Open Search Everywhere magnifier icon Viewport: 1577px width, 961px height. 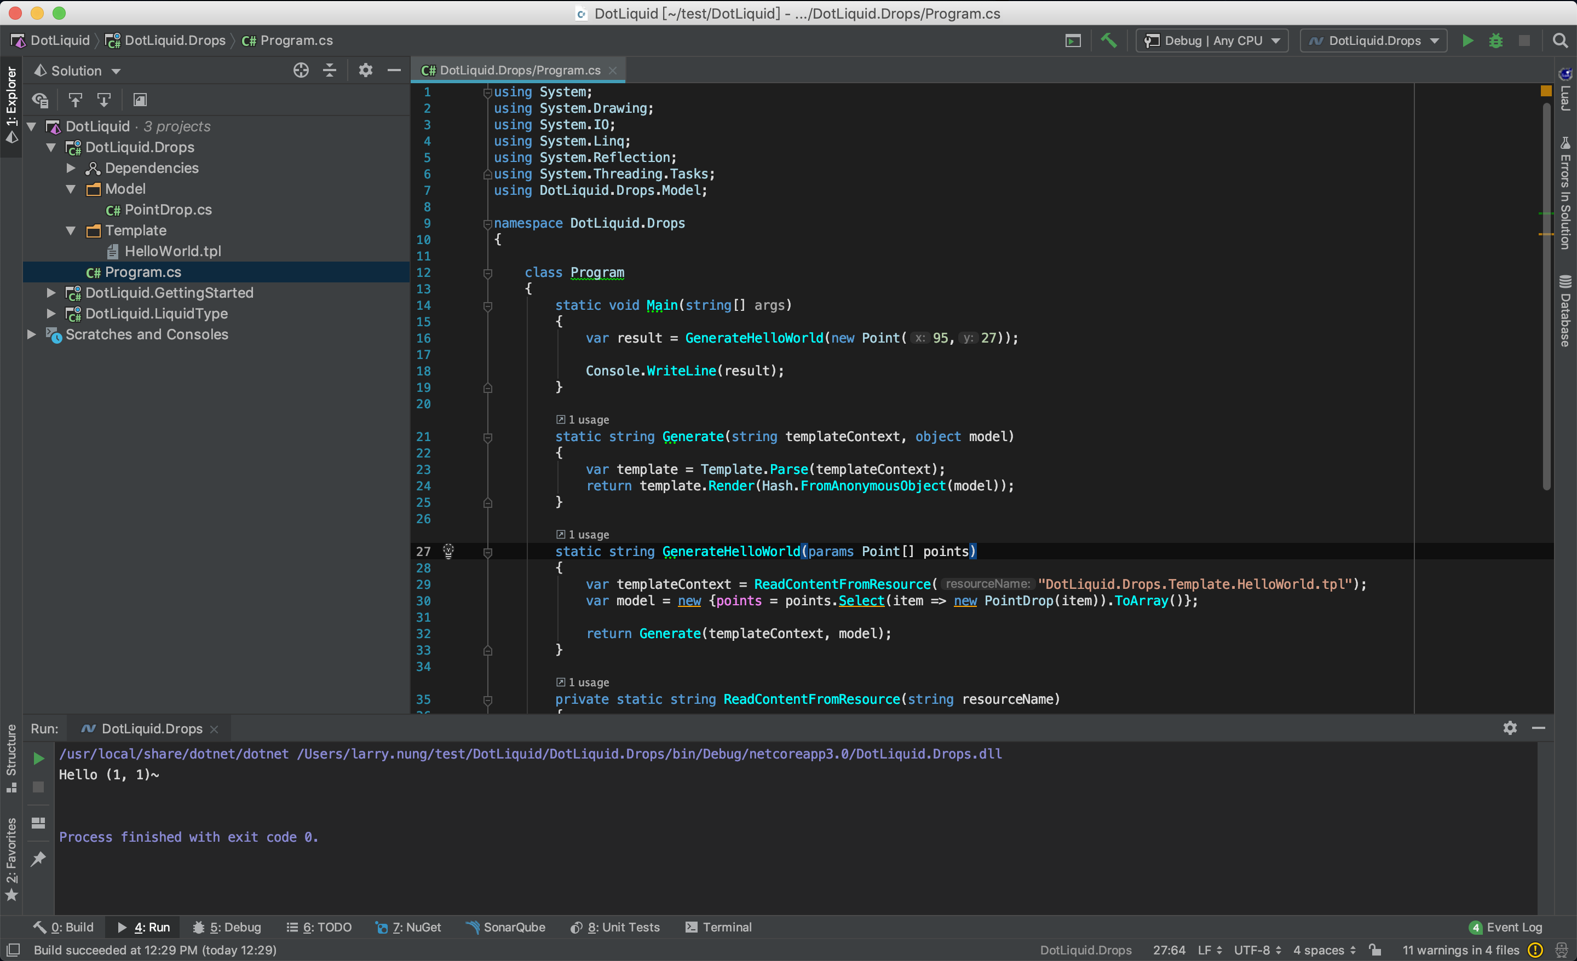pos(1561,40)
